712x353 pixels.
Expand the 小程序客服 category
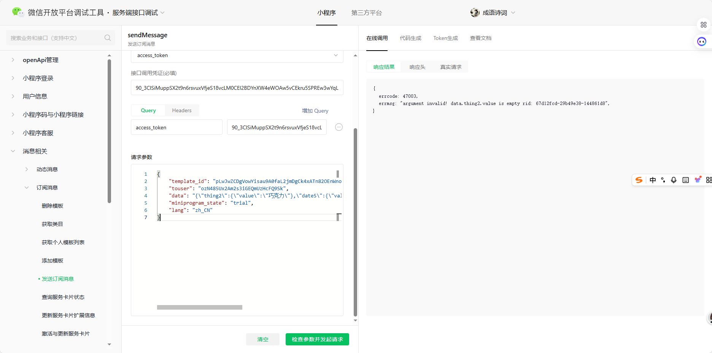(x=13, y=133)
